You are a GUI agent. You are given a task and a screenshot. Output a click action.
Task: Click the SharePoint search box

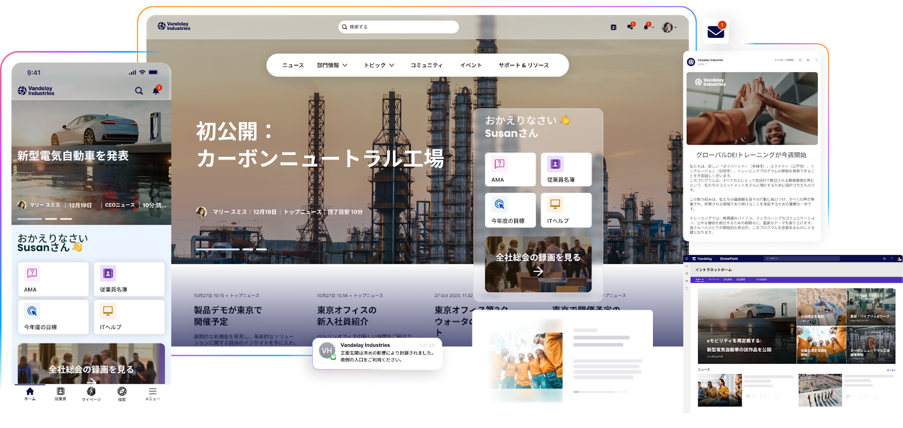[802, 259]
